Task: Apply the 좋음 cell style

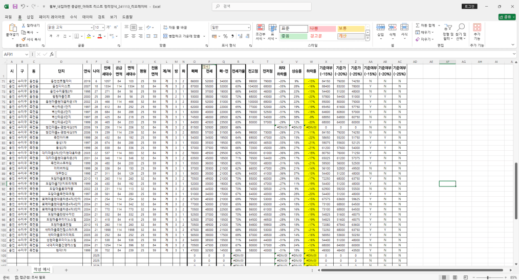Action: [293, 36]
